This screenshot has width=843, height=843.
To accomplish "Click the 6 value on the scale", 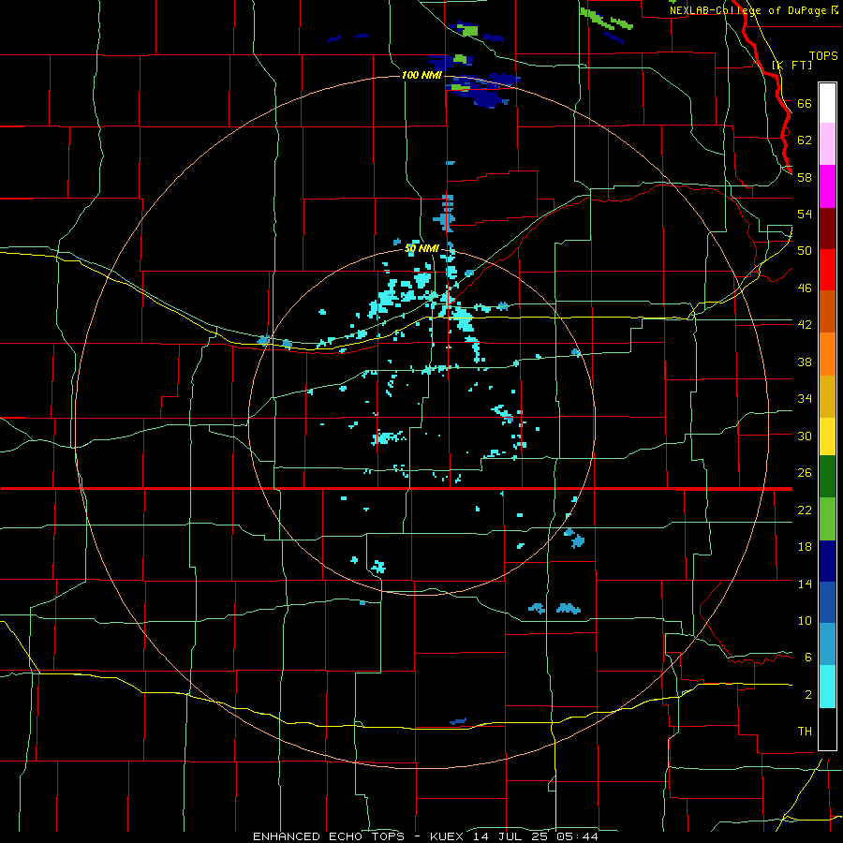I will tap(807, 658).
